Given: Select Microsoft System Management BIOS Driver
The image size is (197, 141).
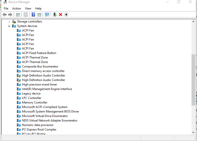Looking at the screenshot, I should pos(50,111).
